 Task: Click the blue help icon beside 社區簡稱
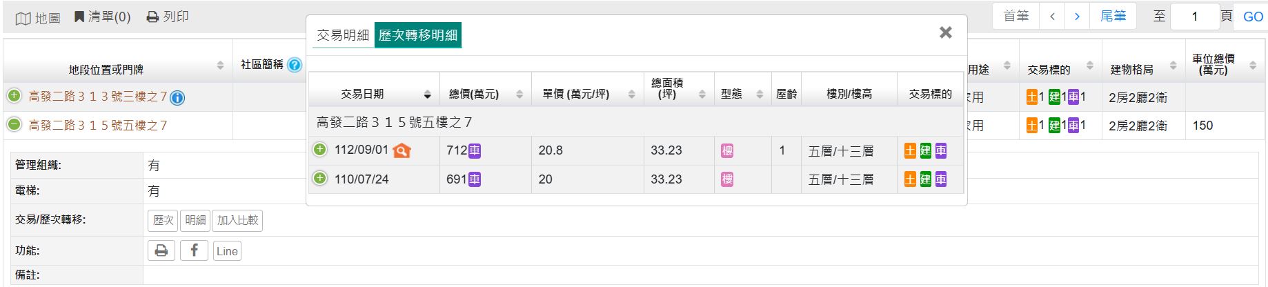(295, 66)
